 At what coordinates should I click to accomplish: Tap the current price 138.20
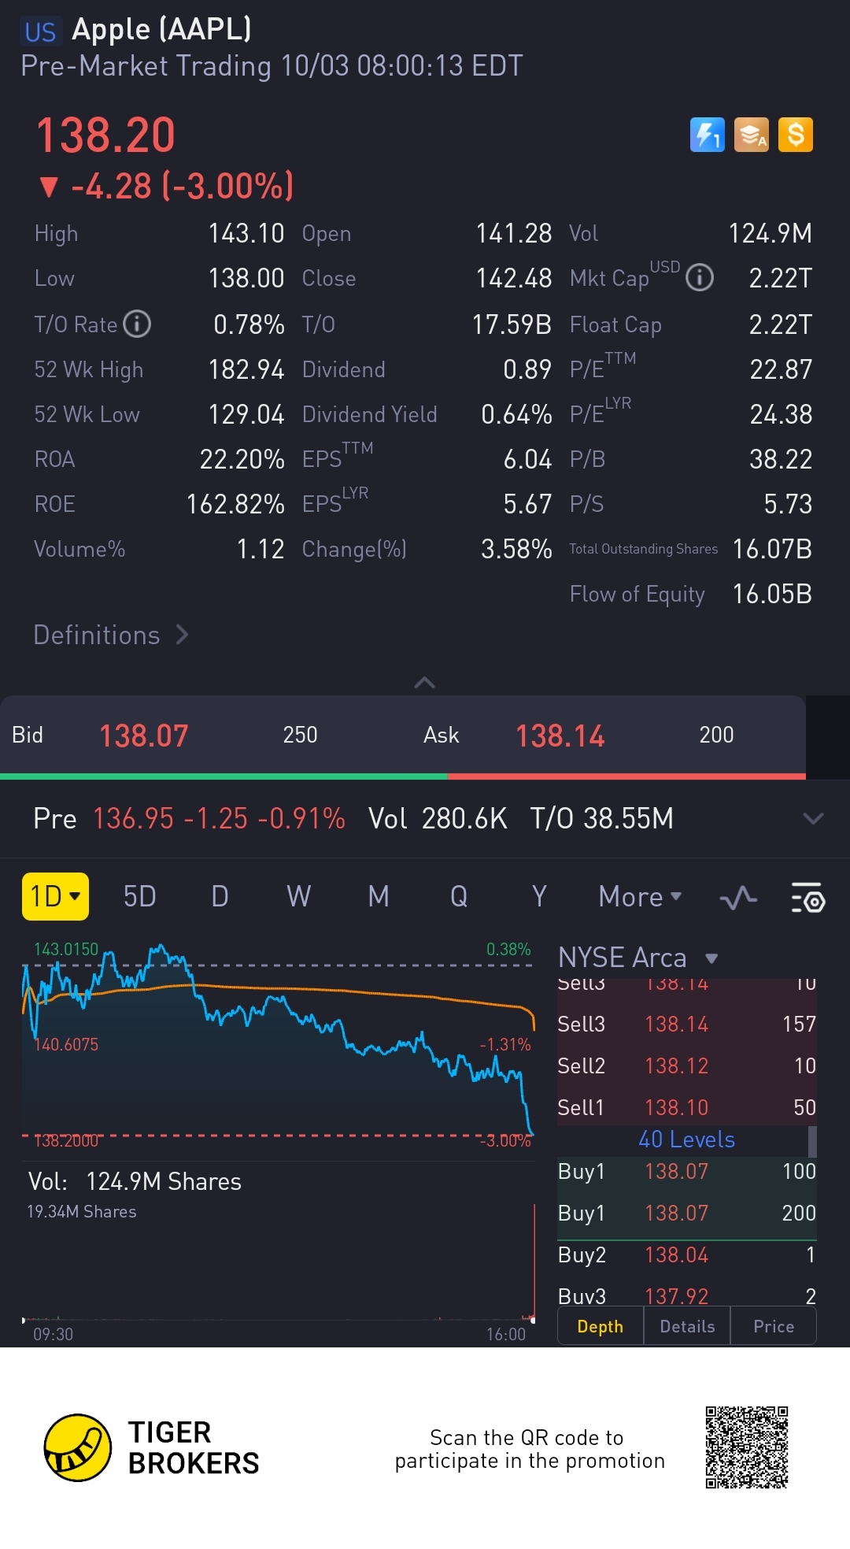(x=105, y=135)
